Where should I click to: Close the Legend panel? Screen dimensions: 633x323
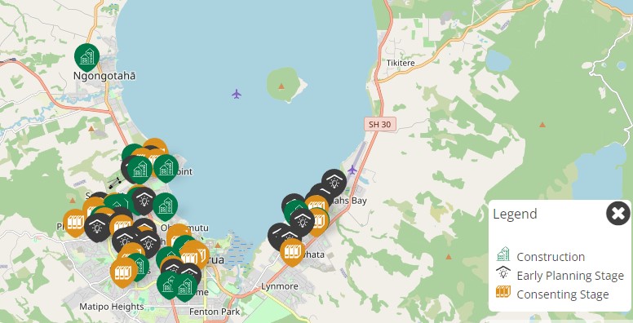[x=618, y=213]
